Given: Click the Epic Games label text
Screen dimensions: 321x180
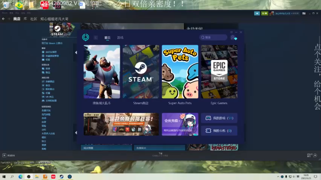Looking at the screenshot, I should coord(219,103).
